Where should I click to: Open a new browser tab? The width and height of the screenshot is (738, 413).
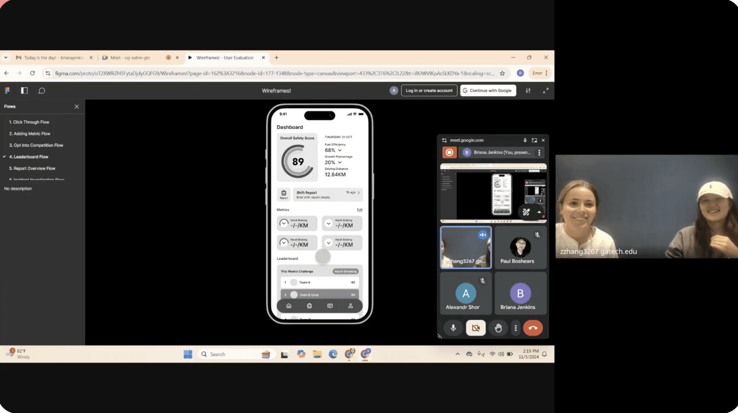tap(276, 58)
